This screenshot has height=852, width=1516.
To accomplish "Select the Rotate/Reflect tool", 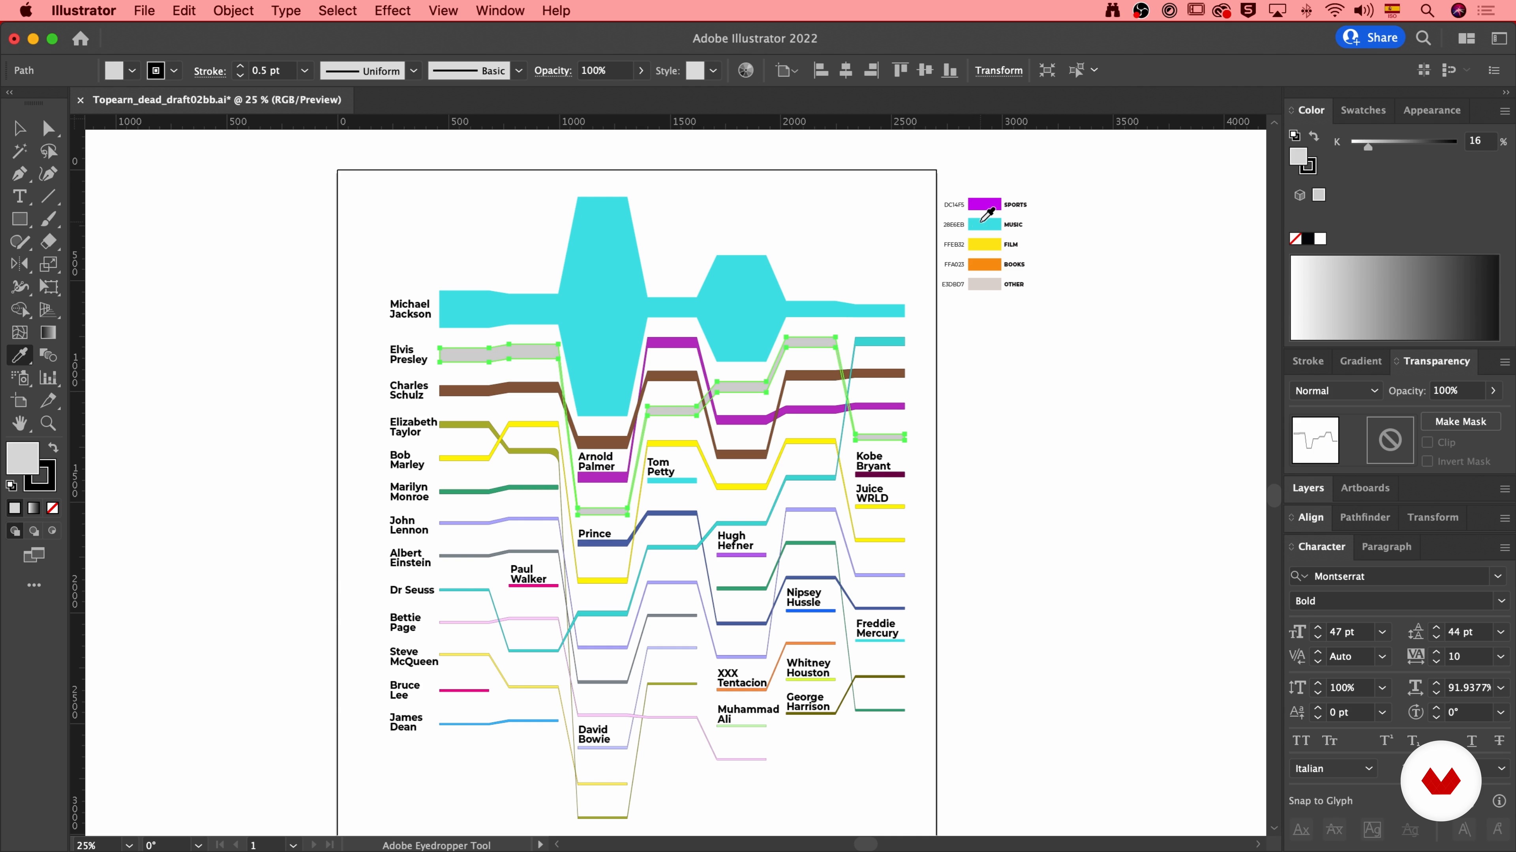I will click(x=19, y=264).
